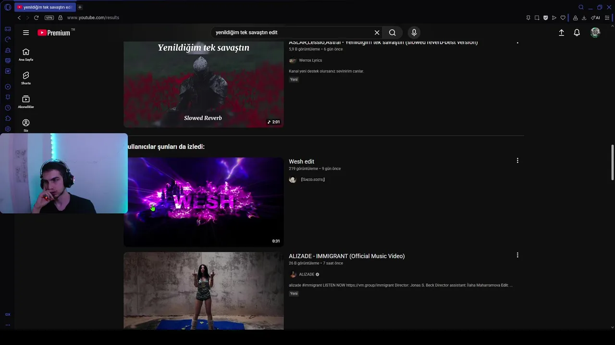The height and width of the screenshot is (345, 615).
Task: Open Settings gear icon in sidebar
Action: [x=8, y=129]
